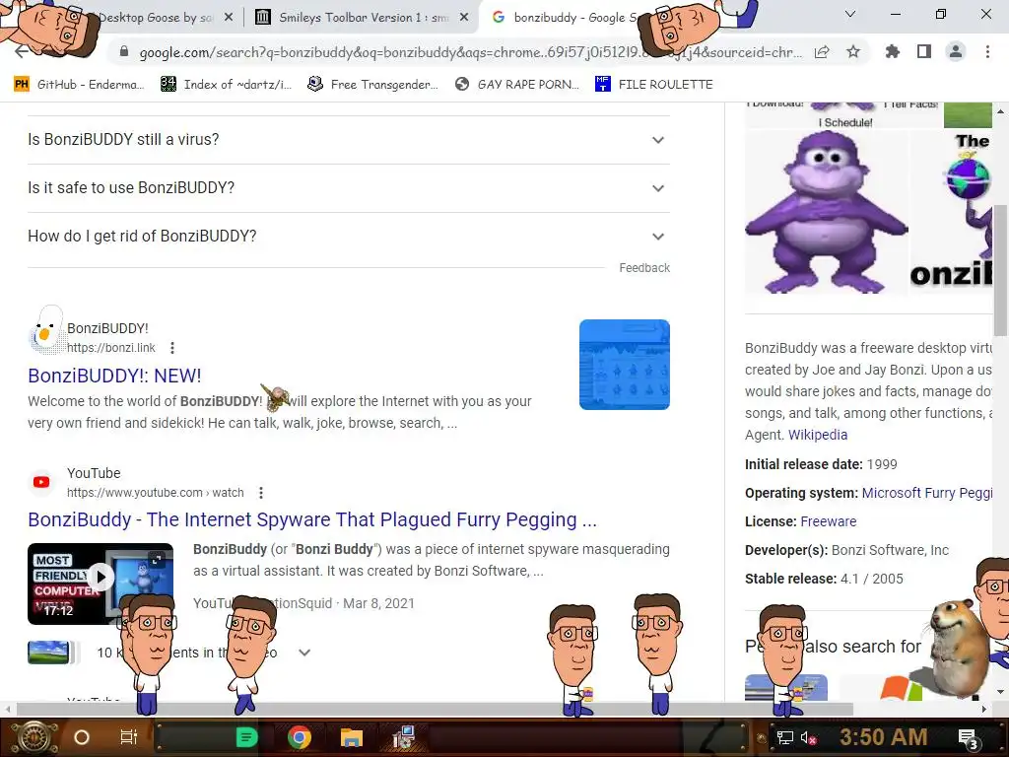1009x757 pixels.
Task: Click the YouTube favicon icon
Action: [x=41, y=482]
